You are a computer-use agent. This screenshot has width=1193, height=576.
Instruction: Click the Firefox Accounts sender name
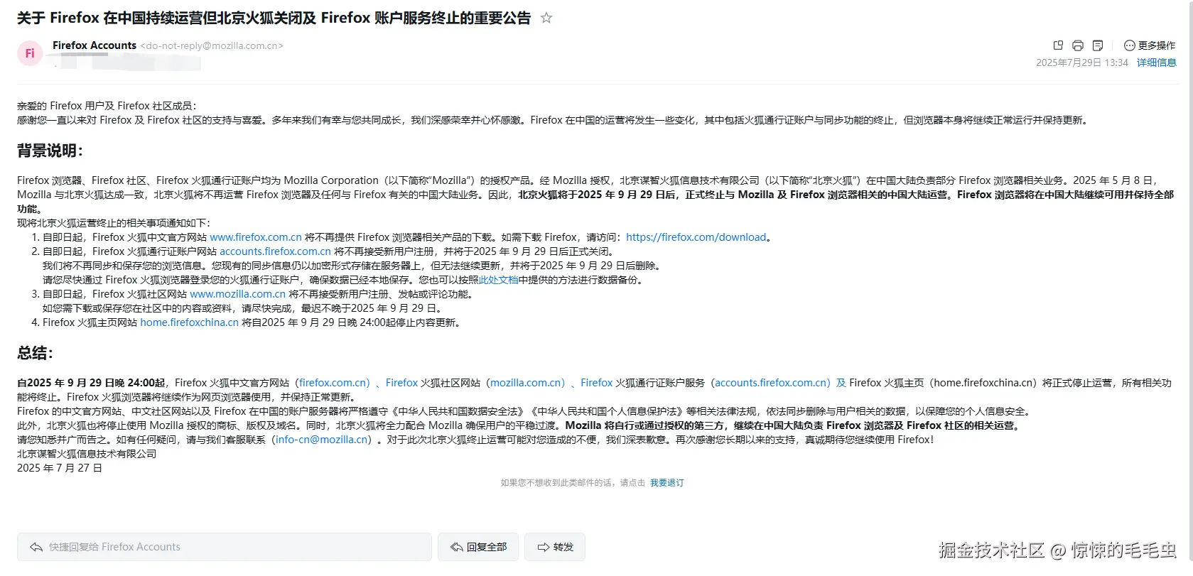pos(95,45)
